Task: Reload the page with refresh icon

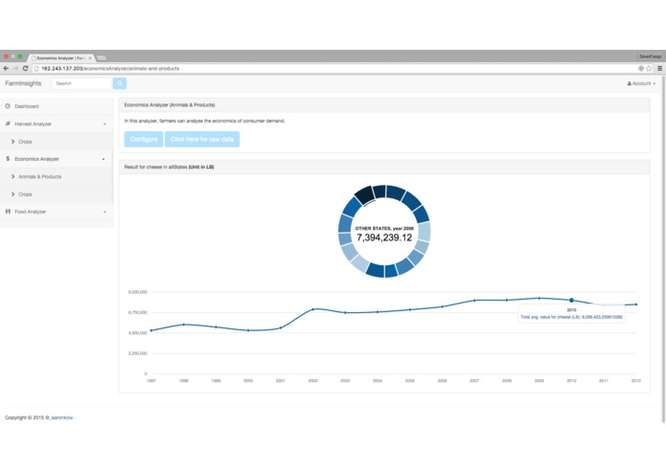Action: point(26,68)
